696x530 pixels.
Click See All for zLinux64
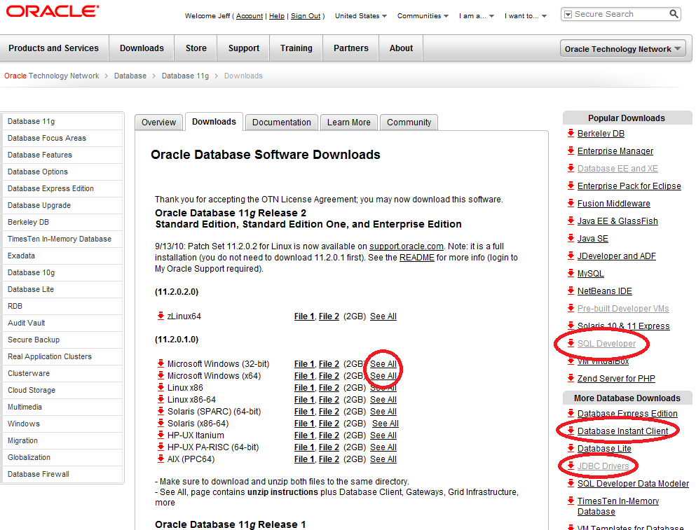click(383, 316)
